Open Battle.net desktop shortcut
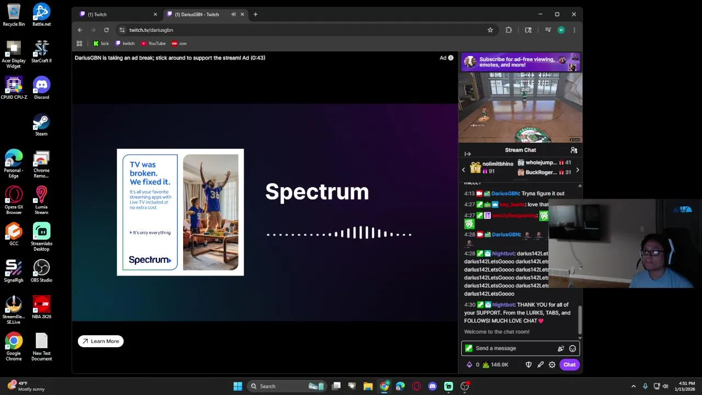 tap(42, 15)
